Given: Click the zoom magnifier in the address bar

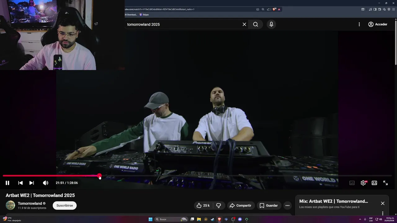Looking at the screenshot, I should 263,9.
